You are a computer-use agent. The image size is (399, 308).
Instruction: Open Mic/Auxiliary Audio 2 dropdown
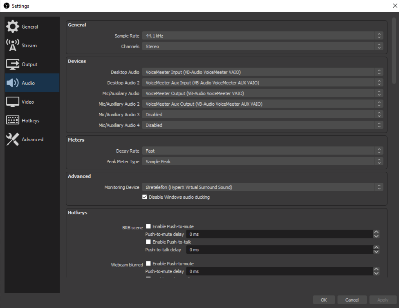pos(262,104)
